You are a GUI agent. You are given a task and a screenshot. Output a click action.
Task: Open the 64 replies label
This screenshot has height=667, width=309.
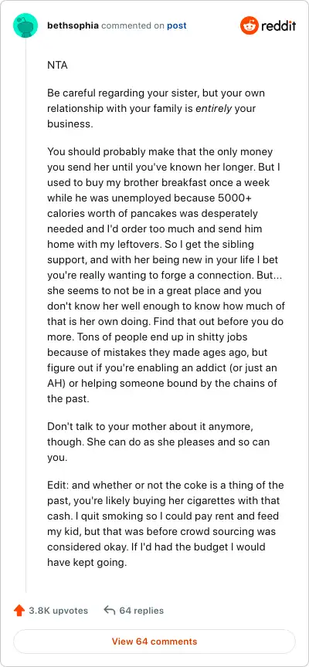coord(141,611)
